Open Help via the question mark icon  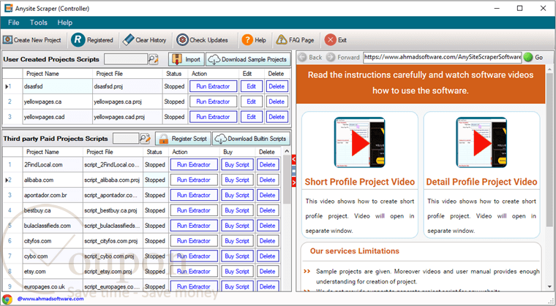point(247,40)
